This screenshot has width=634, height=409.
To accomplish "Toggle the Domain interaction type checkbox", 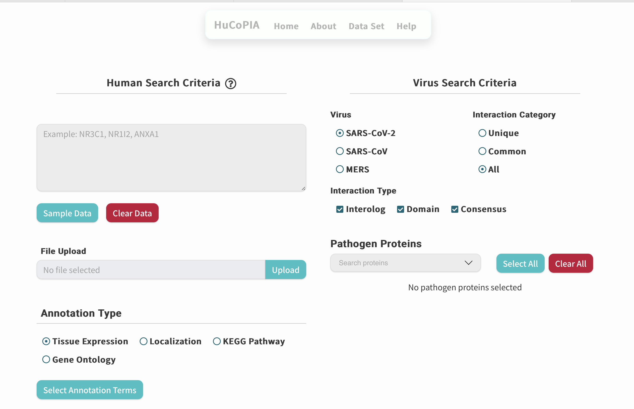I will click(x=400, y=209).
